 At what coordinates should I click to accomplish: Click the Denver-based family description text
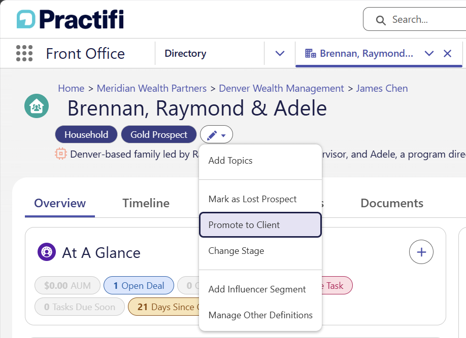(135, 155)
